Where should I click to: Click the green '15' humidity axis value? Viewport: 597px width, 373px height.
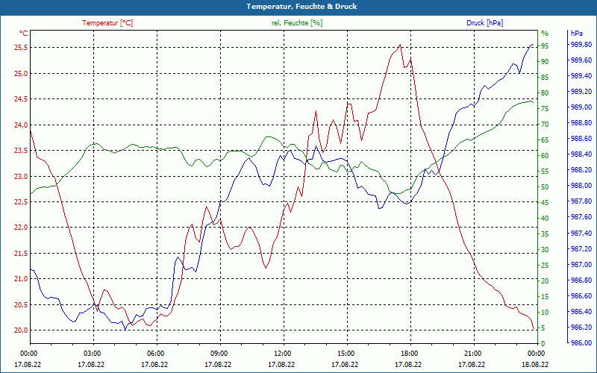(x=545, y=296)
